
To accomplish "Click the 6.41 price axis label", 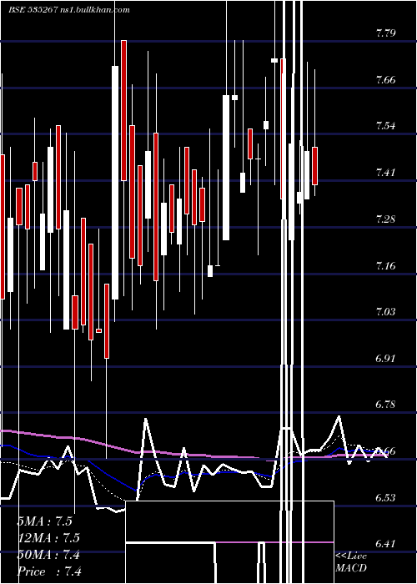I will tap(385, 544).
